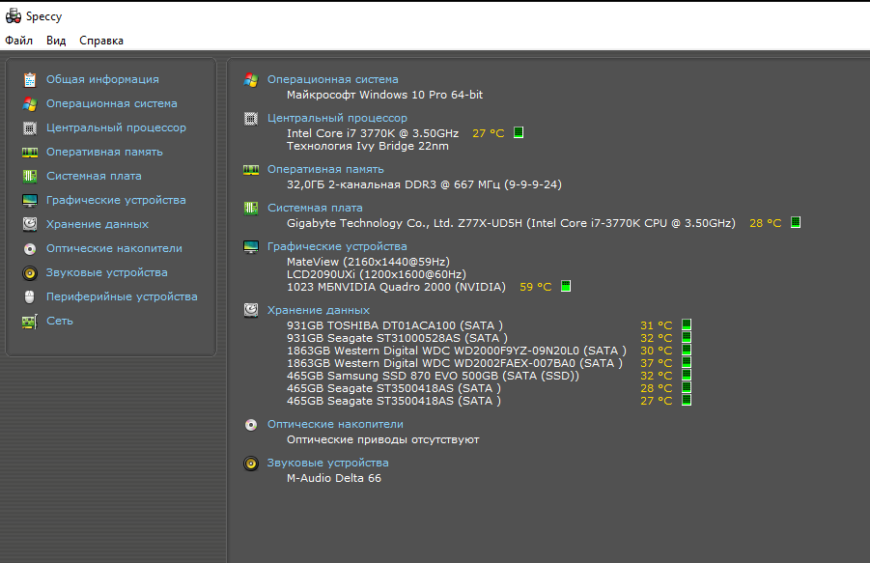Click temperature indicator for Seagate ST31000528AS drive
Image resolution: width=870 pixels, height=563 pixels.
[687, 337]
